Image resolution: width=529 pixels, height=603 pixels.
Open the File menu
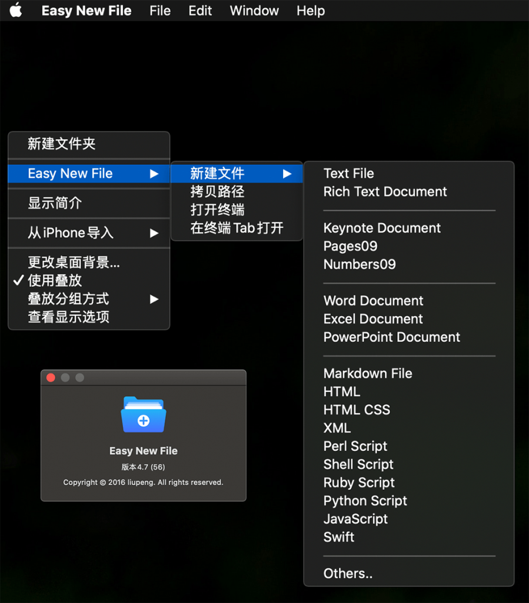pyautogui.click(x=160, y=11)
